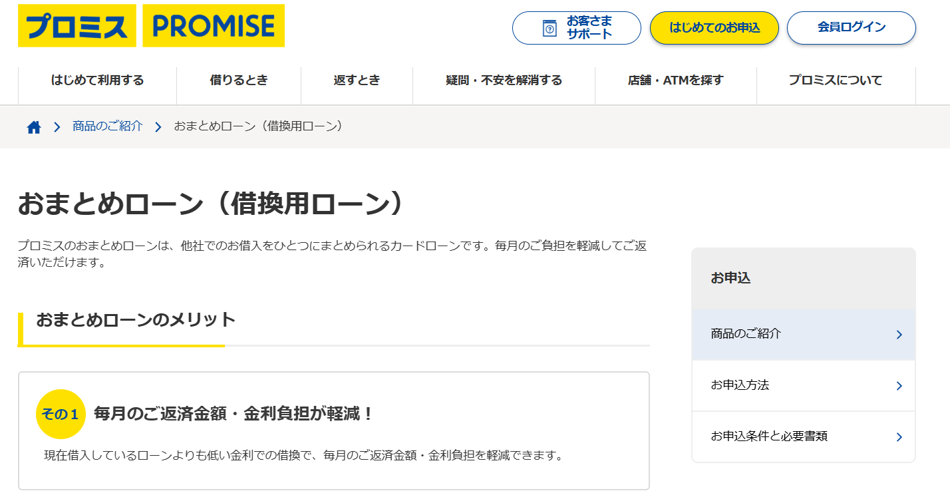
Task: Open the プロミスについて menu
Action: [836, 81]
